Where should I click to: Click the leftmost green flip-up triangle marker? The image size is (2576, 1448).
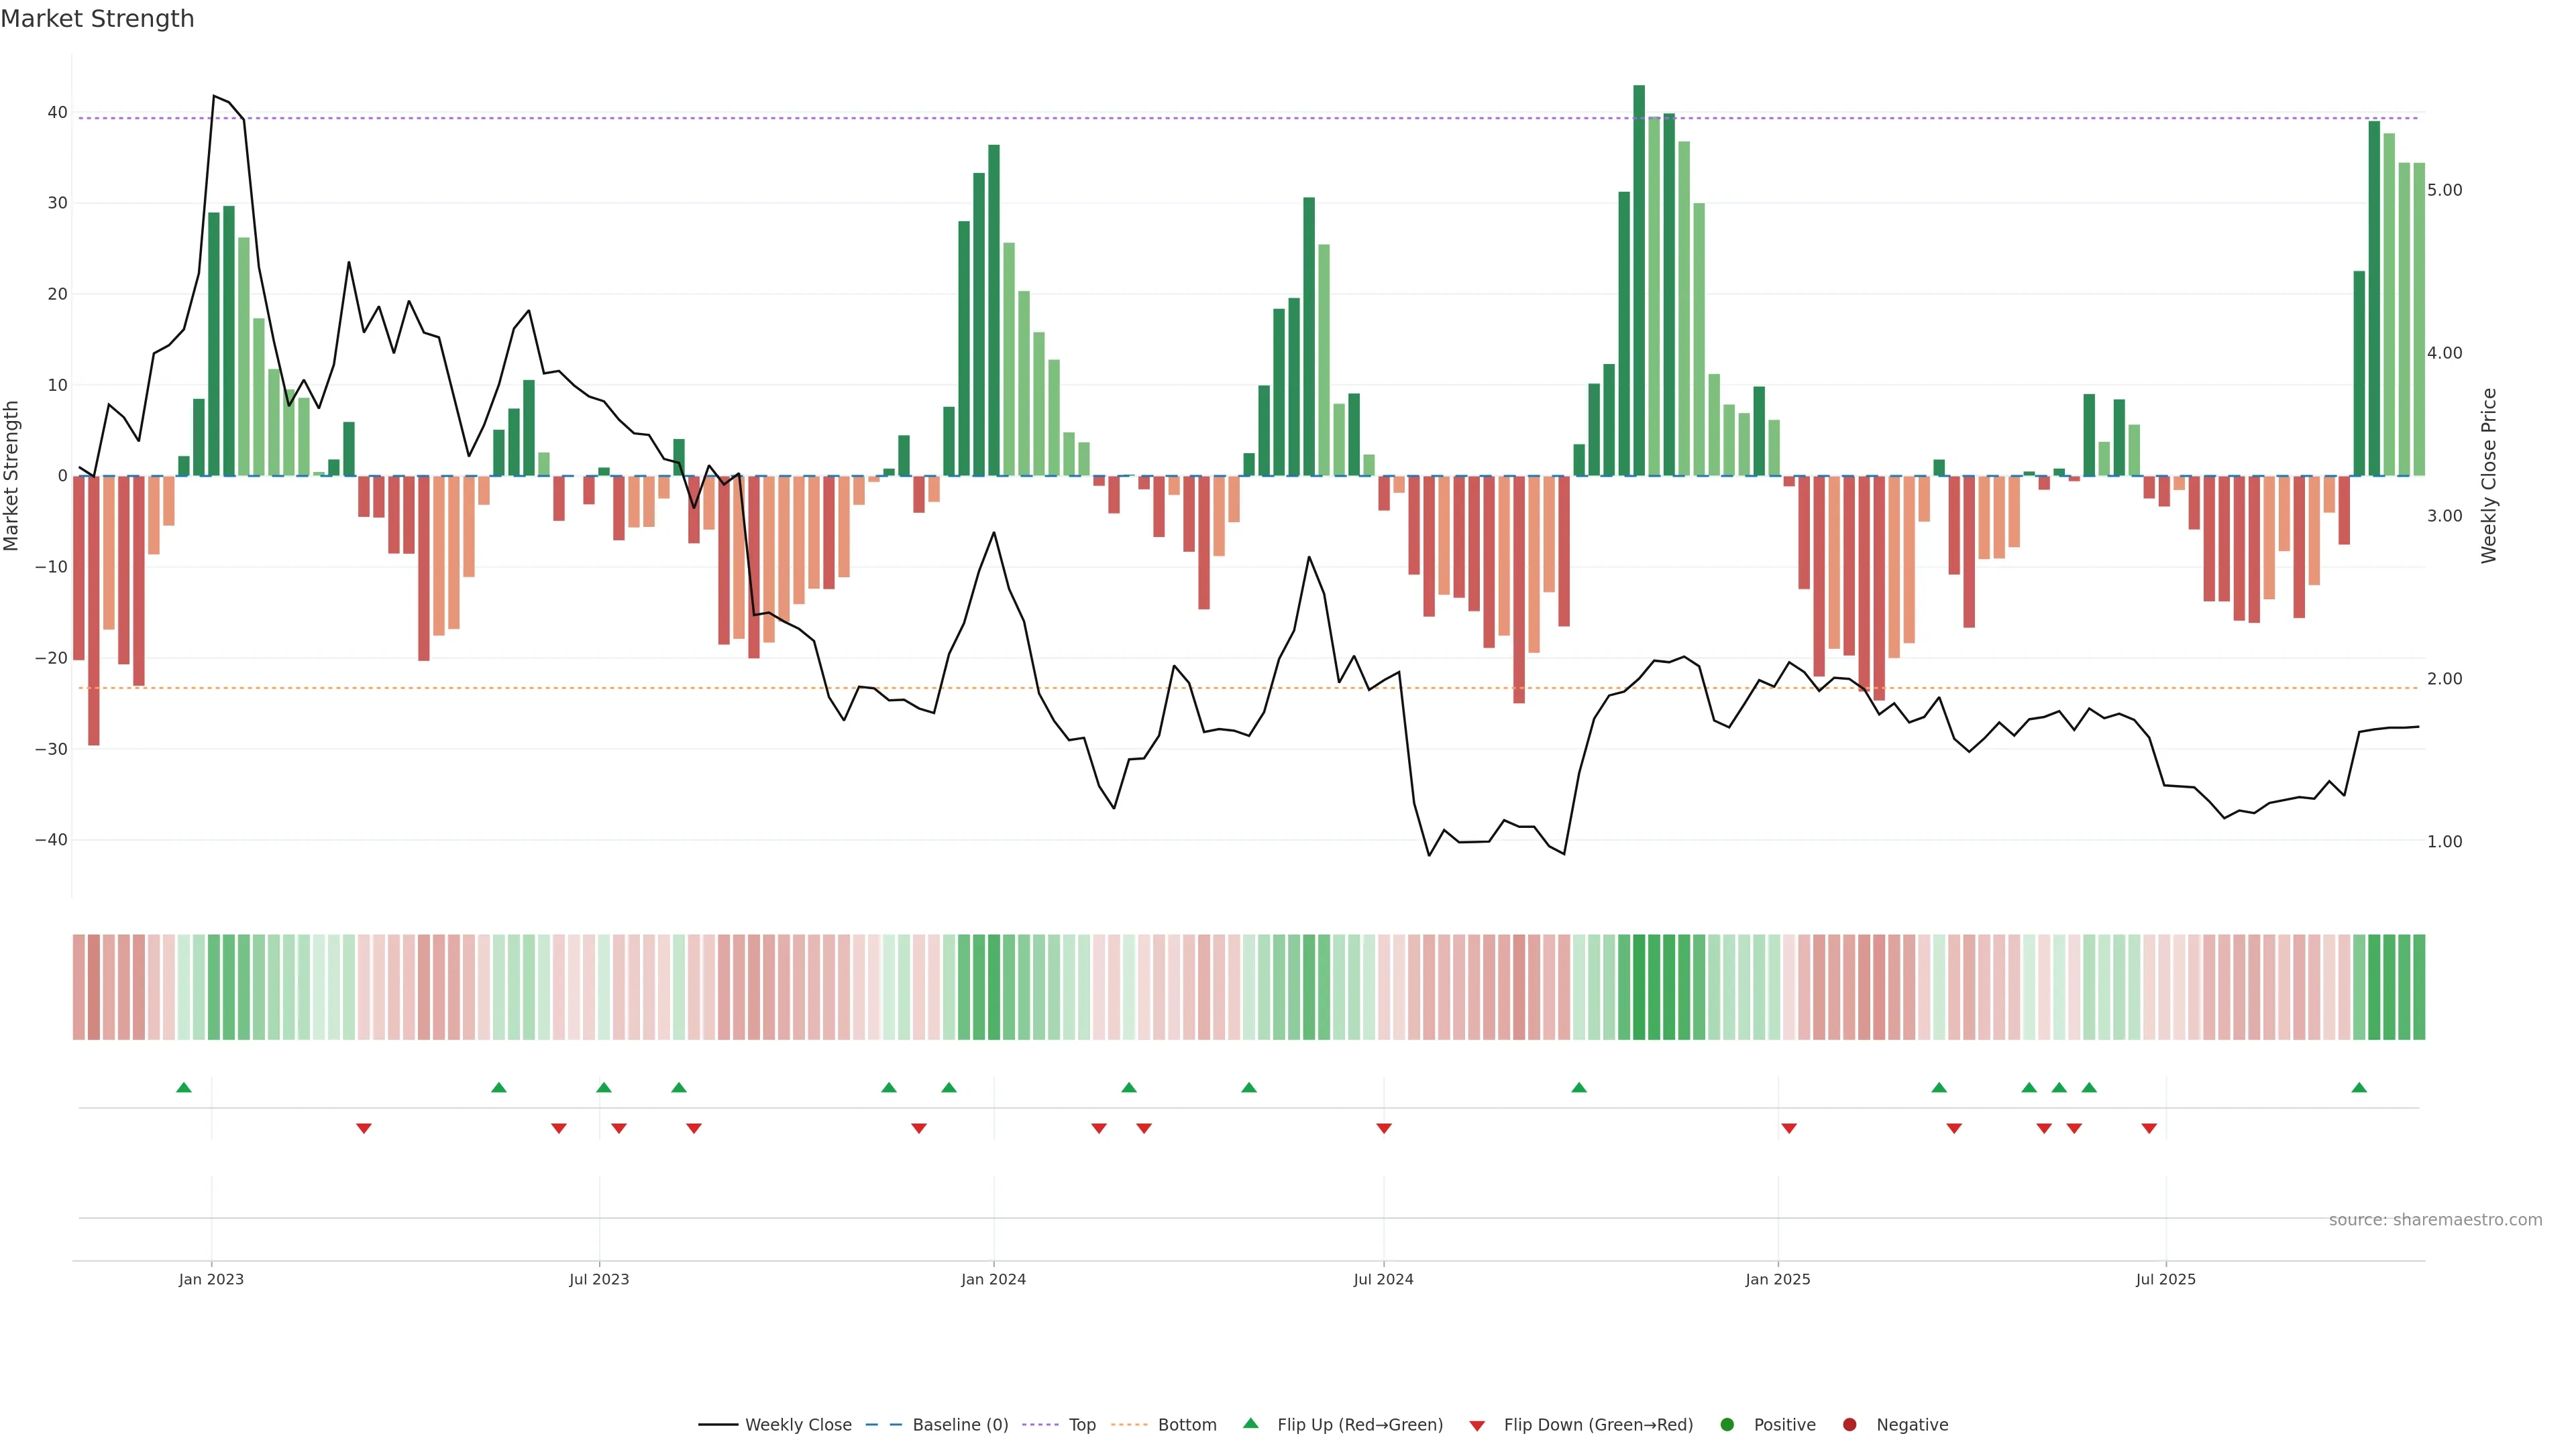[184, 1087]
